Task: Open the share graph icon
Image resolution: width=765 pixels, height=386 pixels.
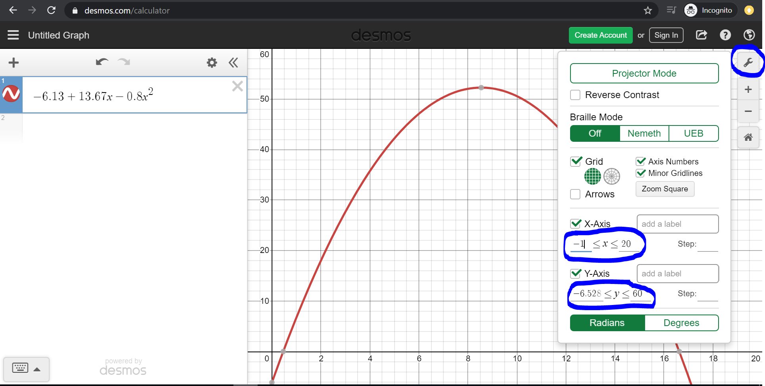Action: click(x=701, y=35)
